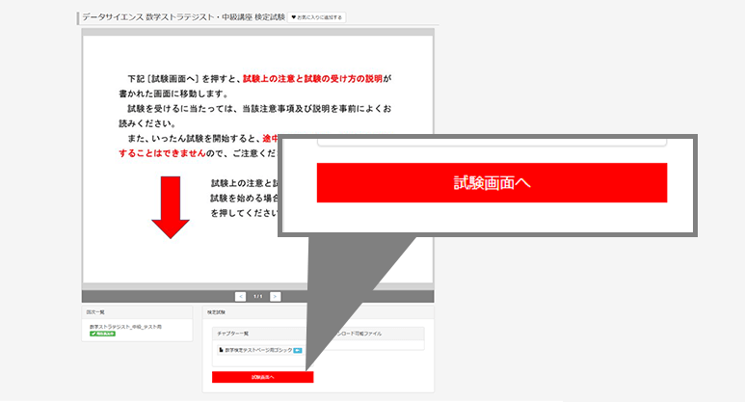745x402 pixels.
Task: Click the お気に入りに追加する favorite button
Action: coord(317,17)
